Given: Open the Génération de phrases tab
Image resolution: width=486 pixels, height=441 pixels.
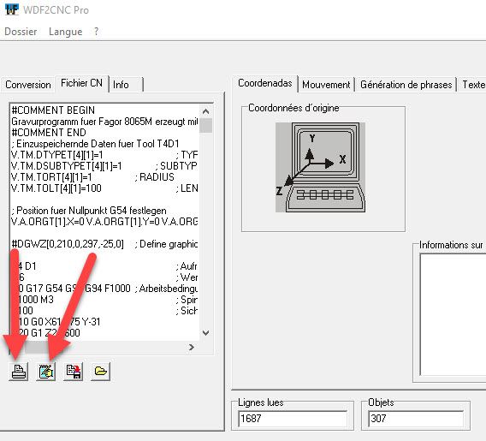Looking at the screenshot, I should [406, 85].
